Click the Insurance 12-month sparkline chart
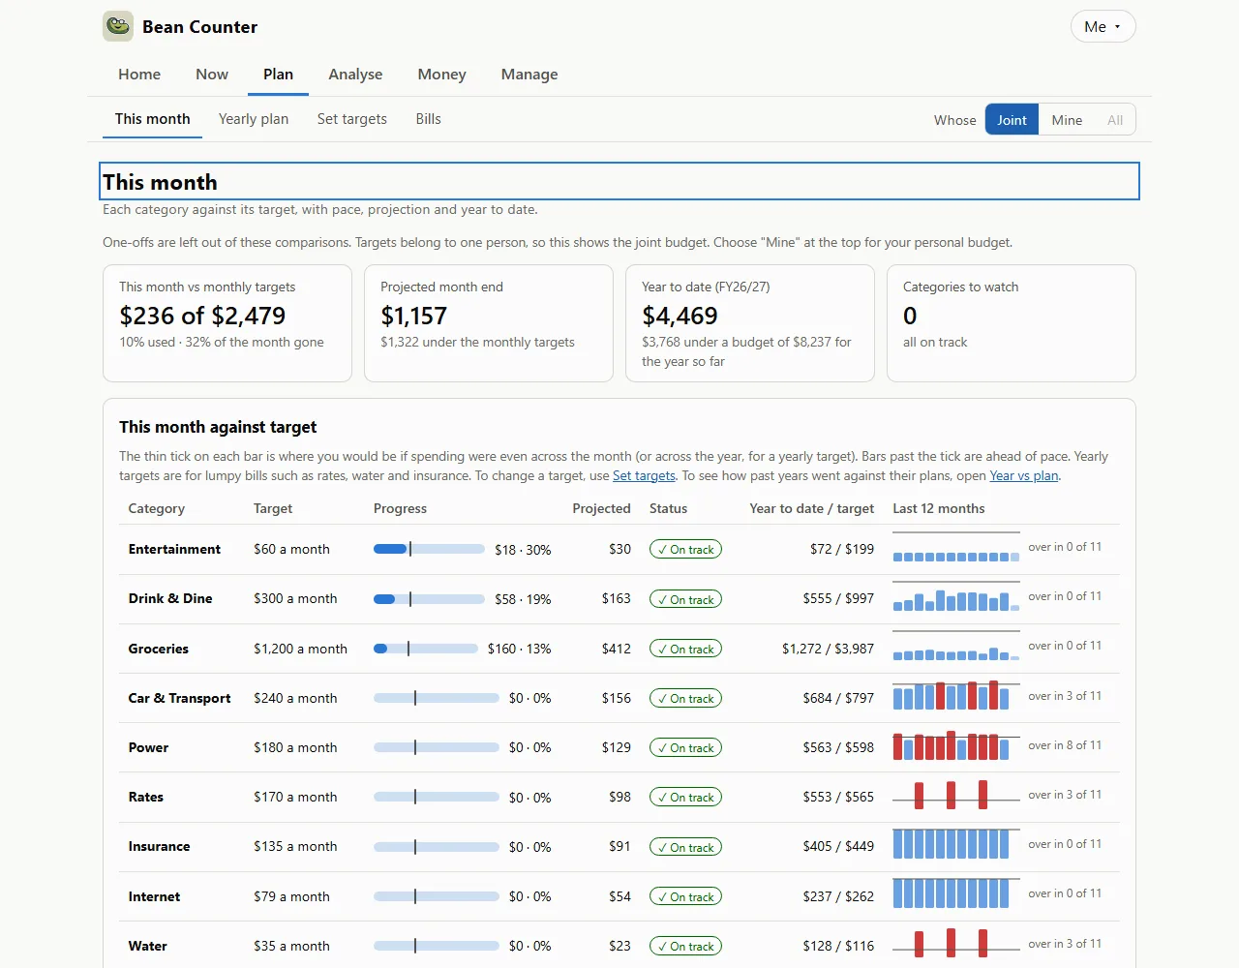 click(956, 844)
